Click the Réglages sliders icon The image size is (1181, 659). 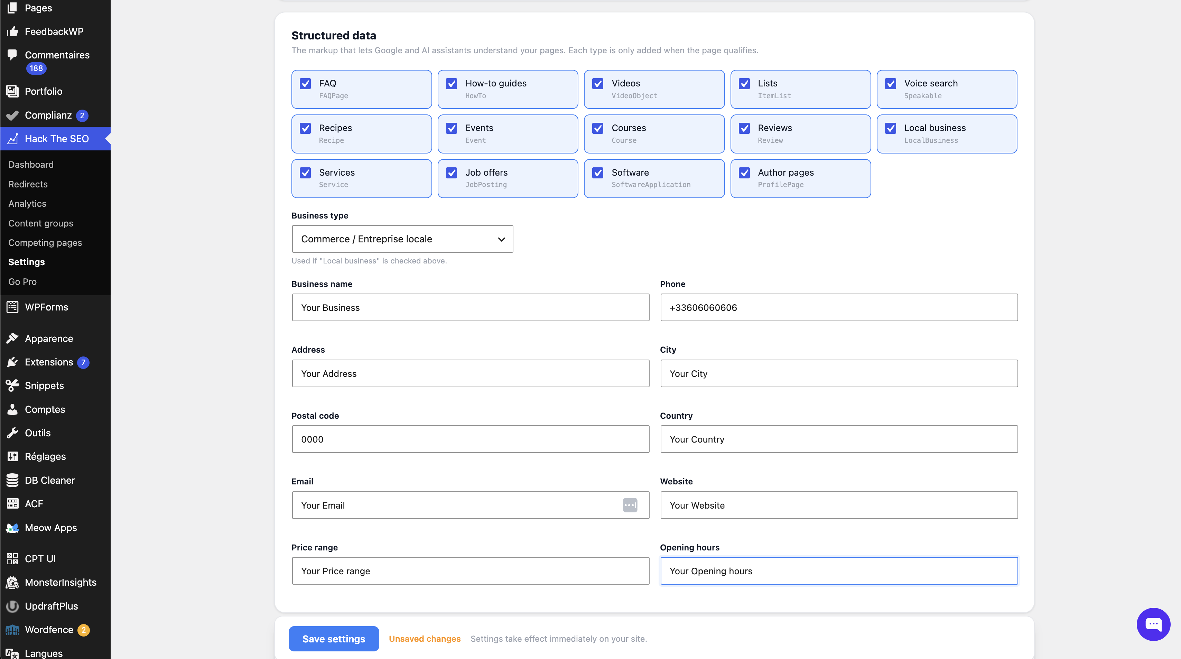12,456
